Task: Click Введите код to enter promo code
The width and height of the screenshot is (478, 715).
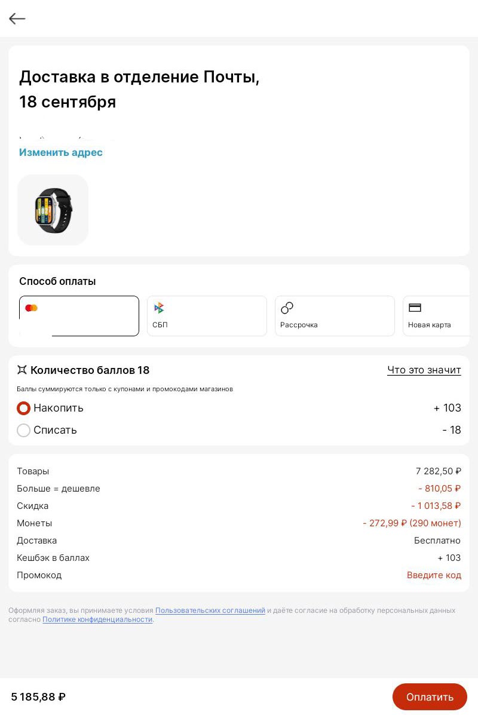Action: pos(434,575)
